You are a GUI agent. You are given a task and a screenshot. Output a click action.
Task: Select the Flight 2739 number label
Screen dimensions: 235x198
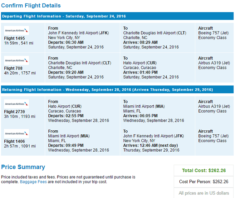pyautogui.click(x=14, y=112)
